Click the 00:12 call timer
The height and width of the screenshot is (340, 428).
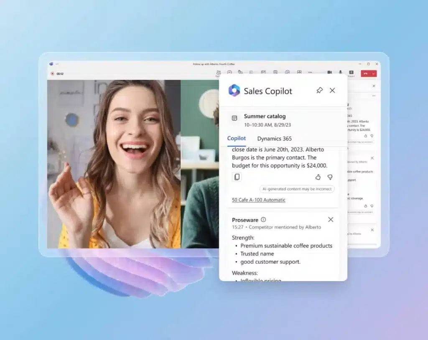60,74
